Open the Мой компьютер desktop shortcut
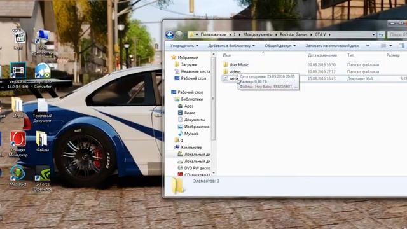 43,43
